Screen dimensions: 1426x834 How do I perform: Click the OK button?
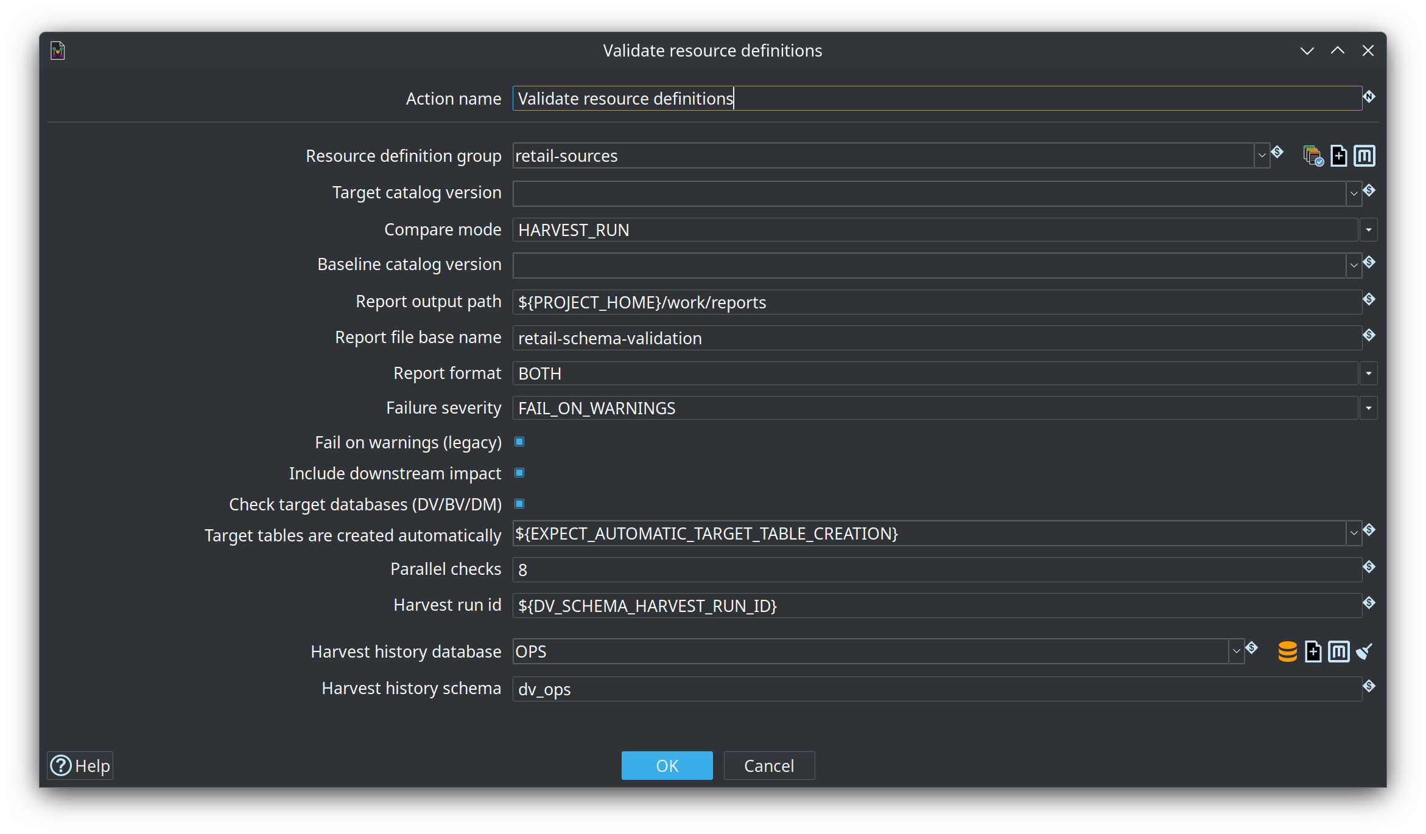[667, 765]
